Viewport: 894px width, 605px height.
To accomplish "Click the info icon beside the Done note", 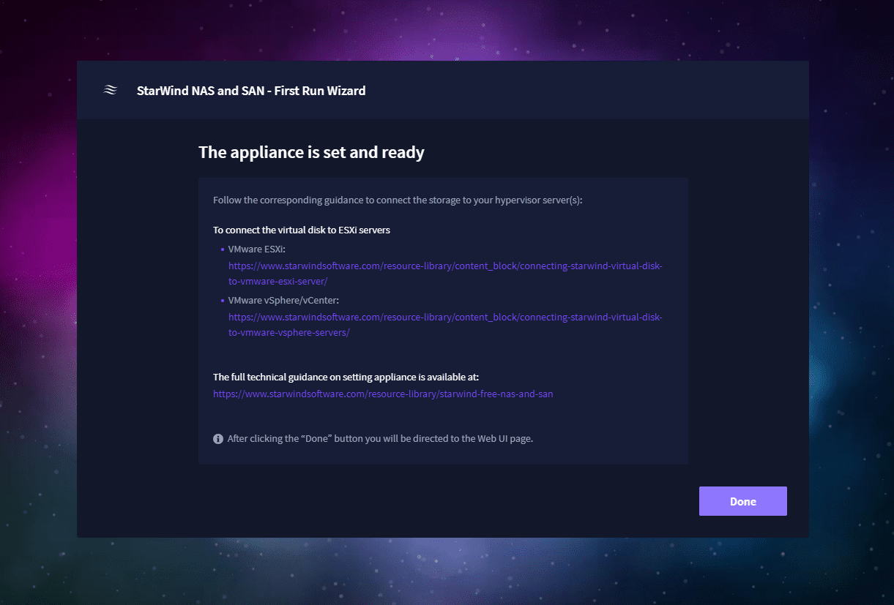I will pos(218,439).
